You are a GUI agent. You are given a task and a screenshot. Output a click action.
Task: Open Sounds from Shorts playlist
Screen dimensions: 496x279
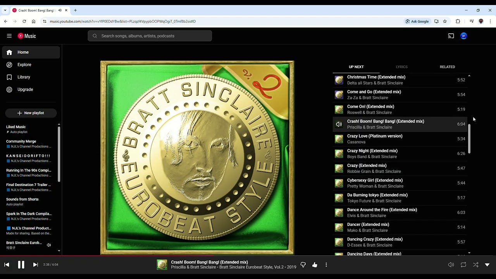29,201
